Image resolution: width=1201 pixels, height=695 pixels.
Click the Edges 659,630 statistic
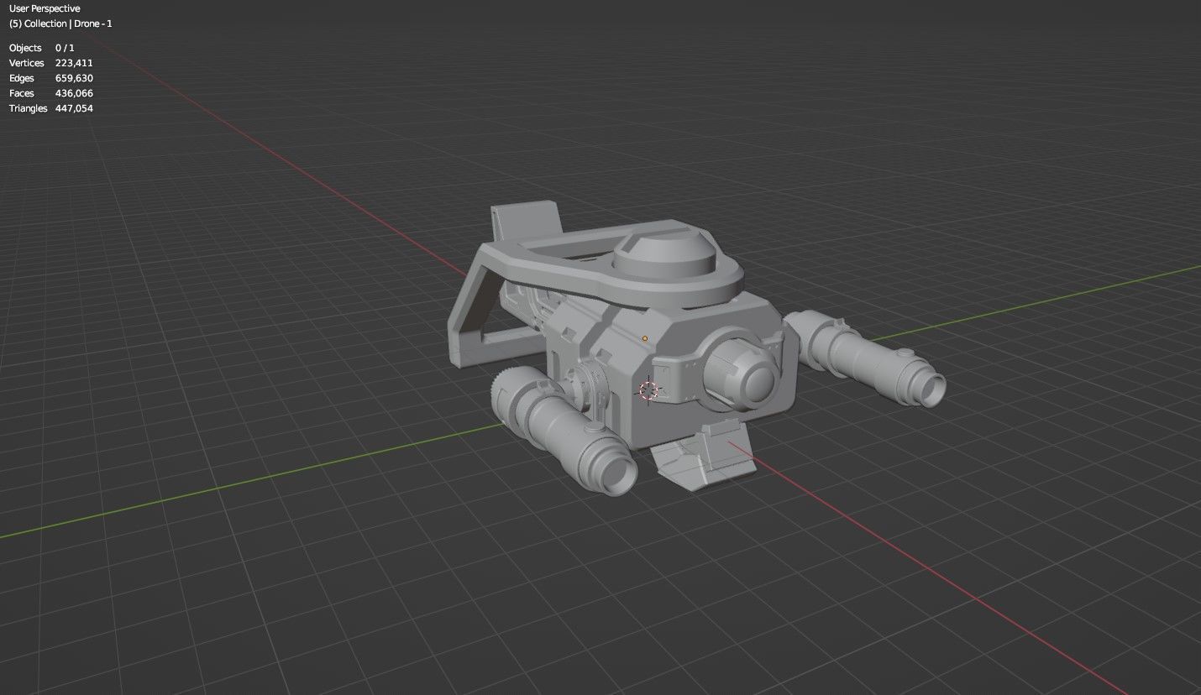pos(50,78)
